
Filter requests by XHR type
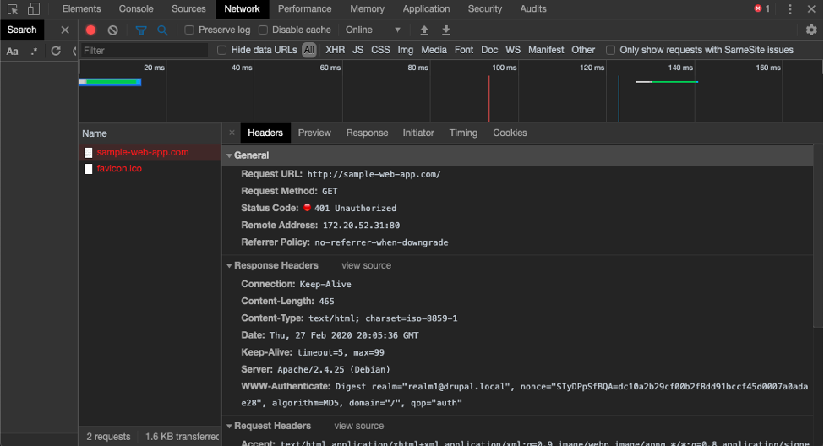(336, 50)
